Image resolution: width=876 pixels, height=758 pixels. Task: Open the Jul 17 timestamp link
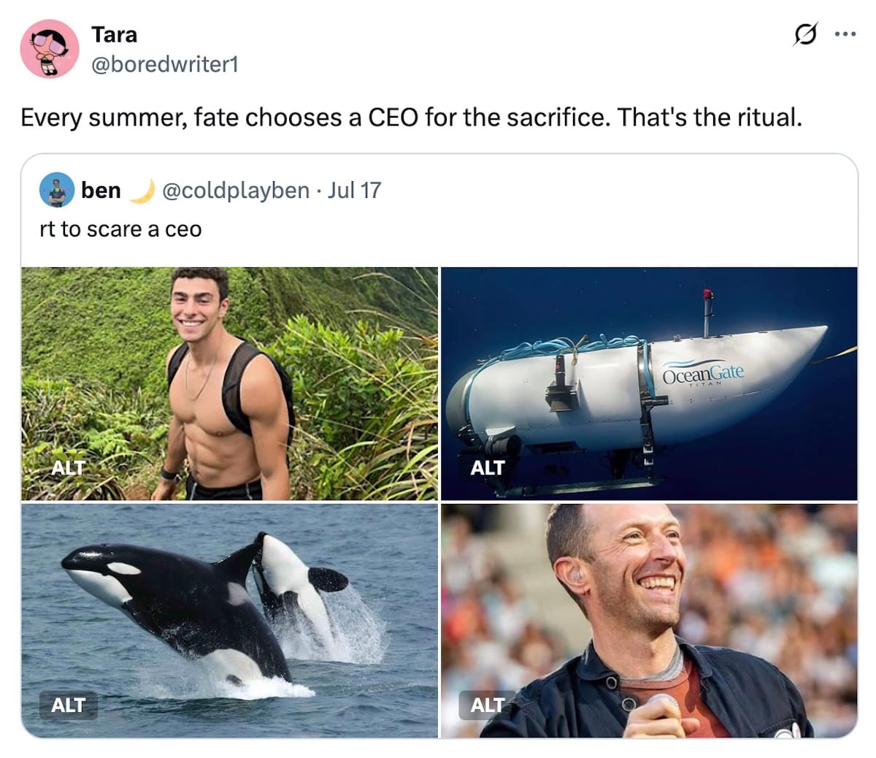(x=354, y=191)
